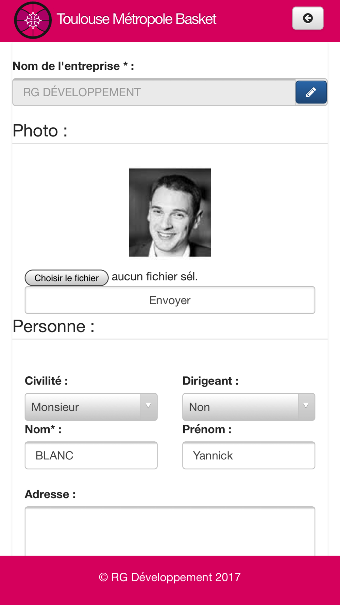340x605 pixels.
Task: Click inside the Adresse text area
Action: 170,531
